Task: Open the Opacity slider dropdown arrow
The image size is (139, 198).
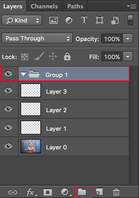Action: click(x=128, y=38)
